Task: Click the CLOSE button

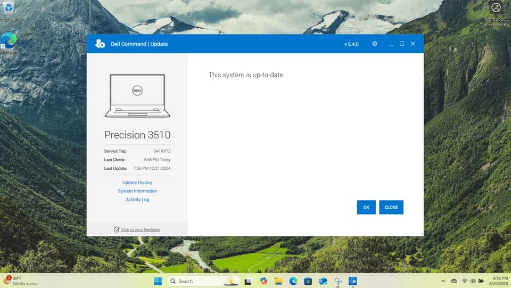Action: [391, 207]
